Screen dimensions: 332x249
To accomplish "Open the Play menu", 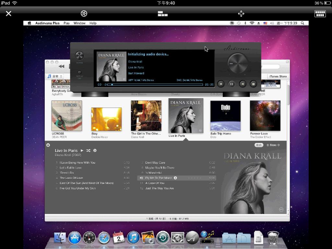I will pos(66,23).
